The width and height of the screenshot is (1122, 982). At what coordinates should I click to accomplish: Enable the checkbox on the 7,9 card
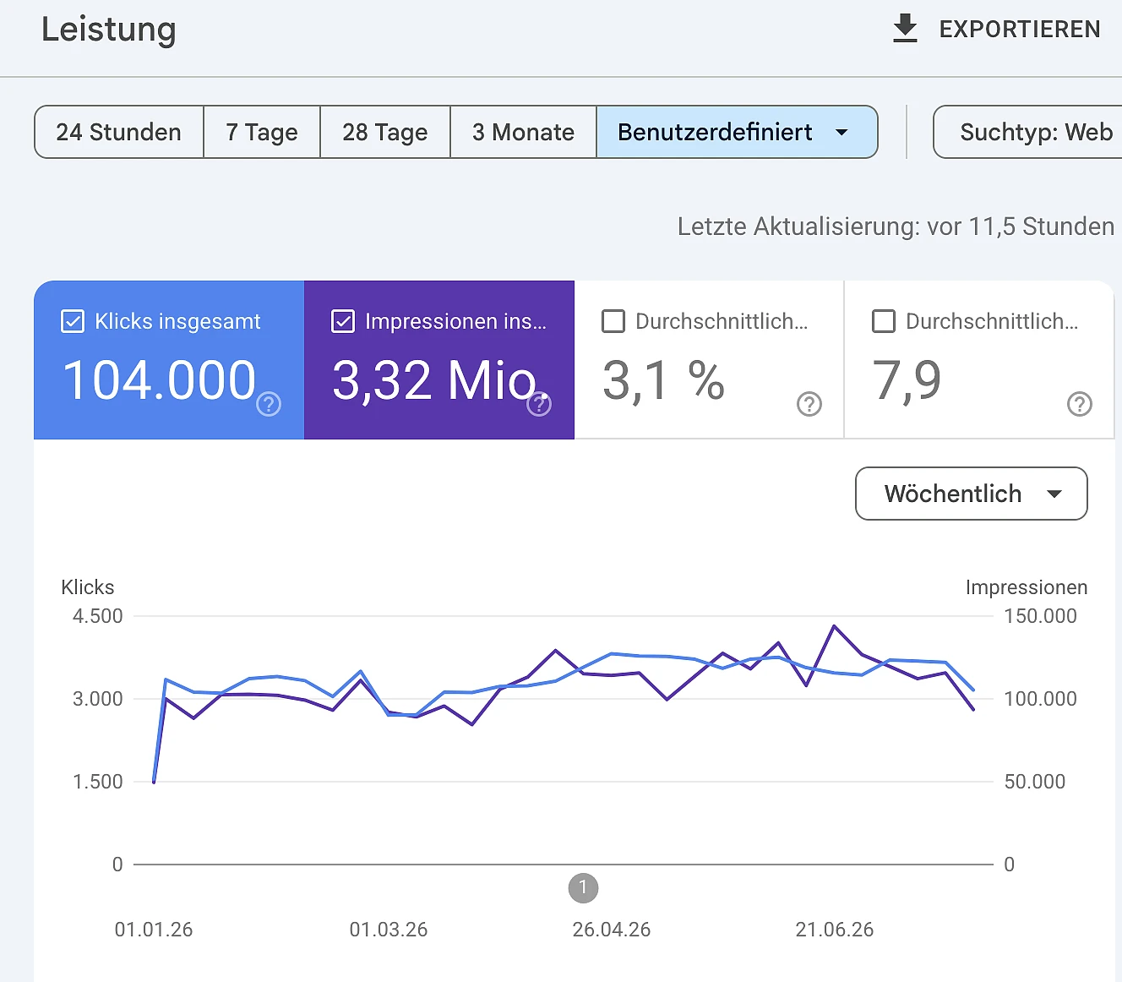click(x=884, y=321)
